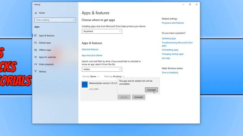Open Uninstalling apps help link
The image size is (243, 136).
pos(170,50)
